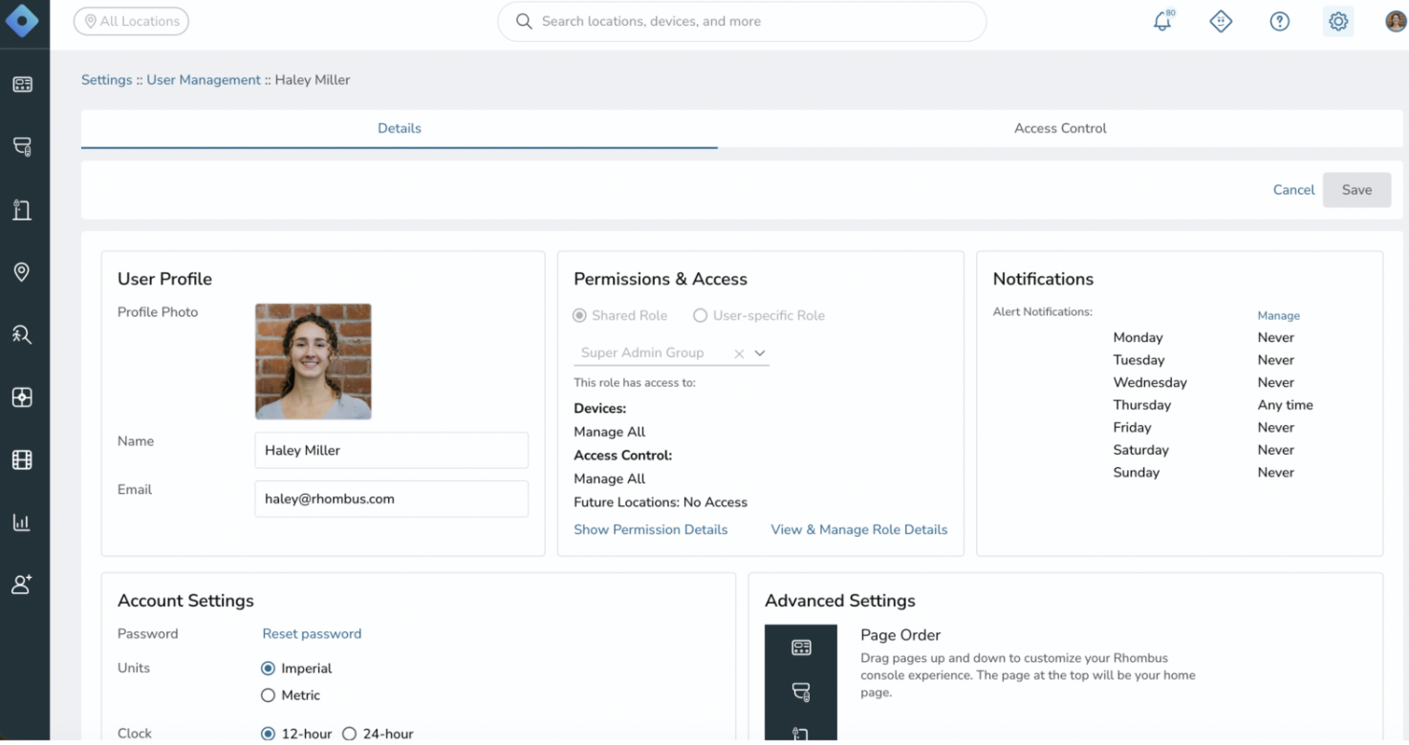The height and width of the screenshot is (745, 1409).
Task: Select the access control door icon in sidebar
Action: pos(22,209)
